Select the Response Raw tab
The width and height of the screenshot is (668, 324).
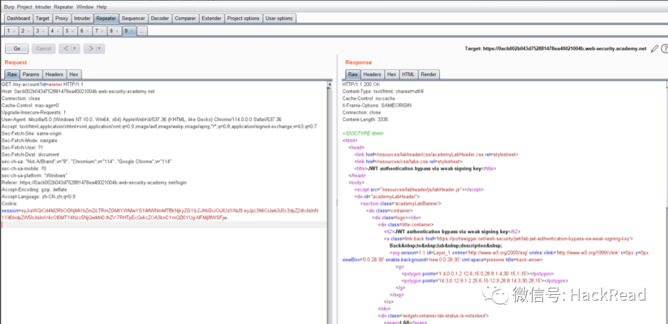pos(353,74)
